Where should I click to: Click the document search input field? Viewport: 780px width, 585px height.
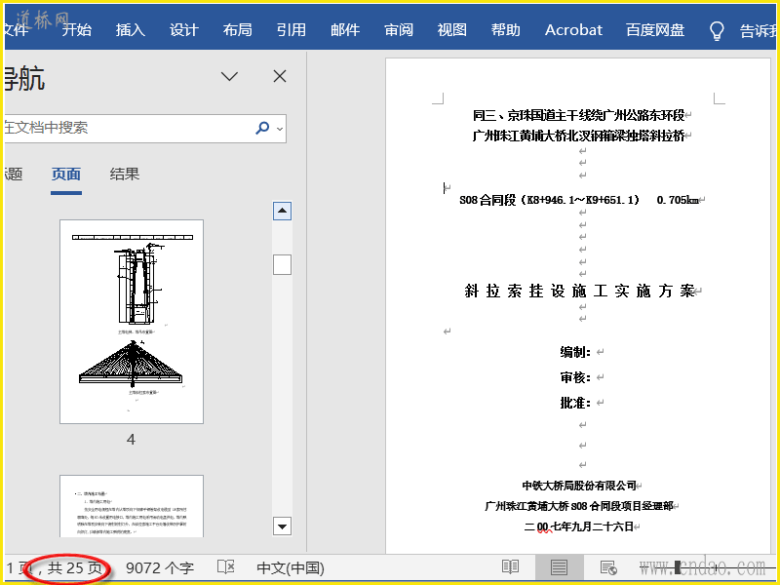(127, 128)
